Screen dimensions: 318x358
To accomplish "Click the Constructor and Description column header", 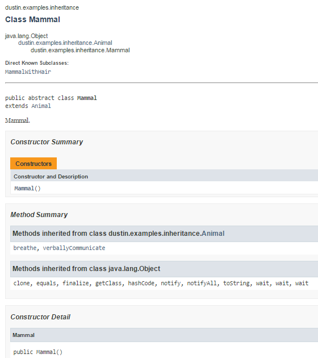I will click(x=51, y=177).
